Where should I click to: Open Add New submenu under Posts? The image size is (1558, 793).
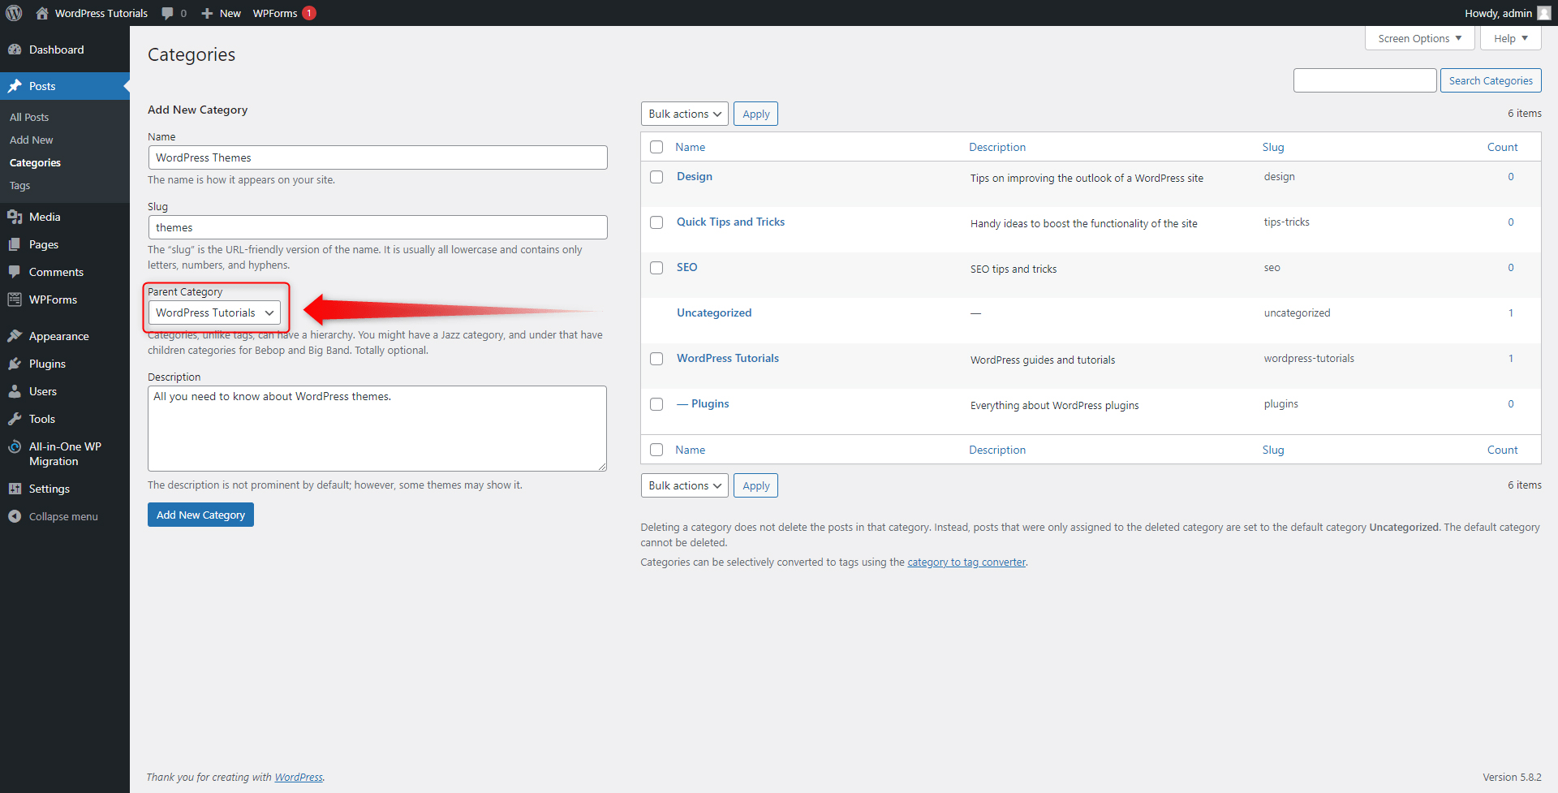coord(32,140)
